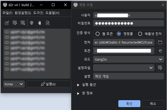Toggle the eighth account row switch
167x110 pixels.
(x=7, y=69)
